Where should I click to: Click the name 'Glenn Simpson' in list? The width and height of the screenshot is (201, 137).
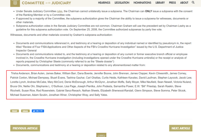click(x=143, y=91)
